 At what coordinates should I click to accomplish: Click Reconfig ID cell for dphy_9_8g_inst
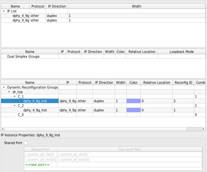click(183, 101)
